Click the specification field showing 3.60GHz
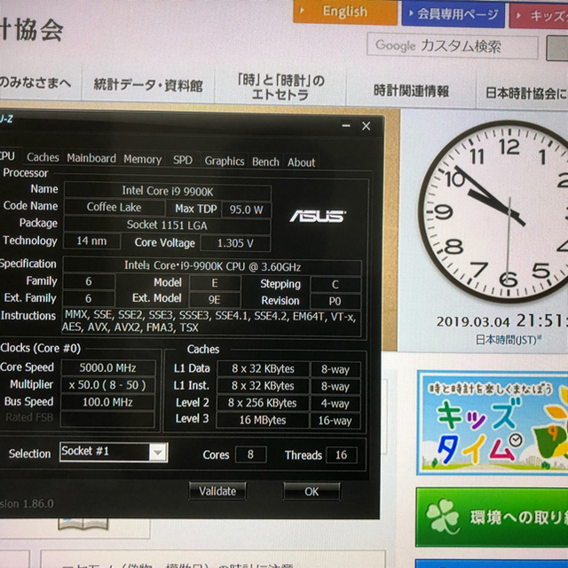 [x=212, y=266]
